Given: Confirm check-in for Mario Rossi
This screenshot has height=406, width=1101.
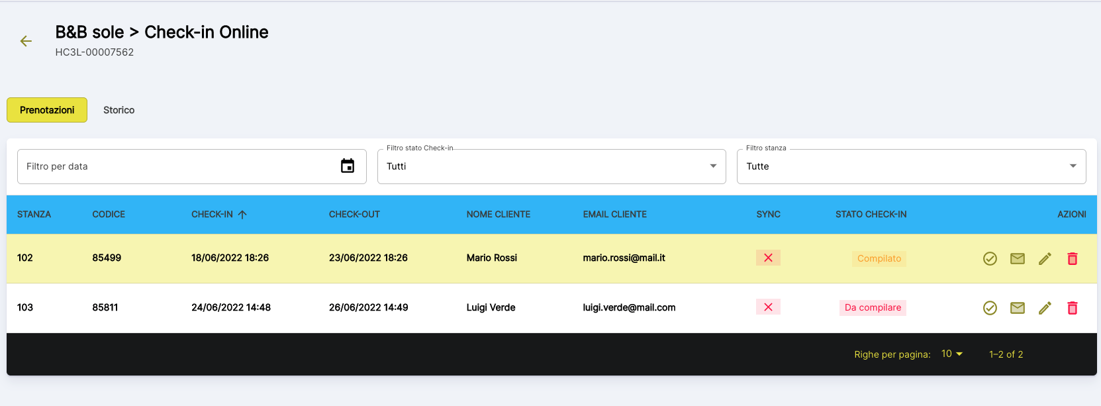Looking at the screenshot, I should click(x=990, y=258).
